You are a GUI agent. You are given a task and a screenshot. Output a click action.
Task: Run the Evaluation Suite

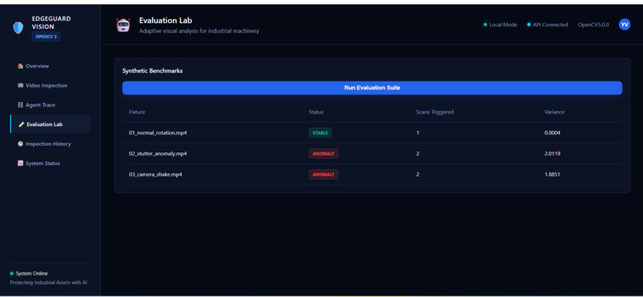point(372,88)
